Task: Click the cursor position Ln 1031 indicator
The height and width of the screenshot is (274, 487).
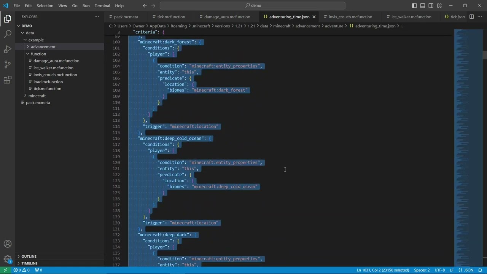Action: point(383,270)
